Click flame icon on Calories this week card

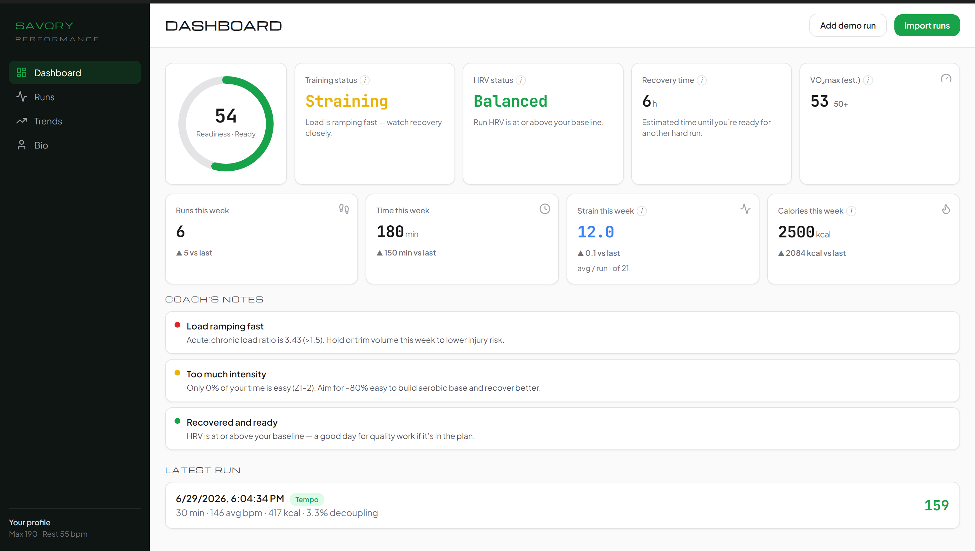tap(946, 209)
